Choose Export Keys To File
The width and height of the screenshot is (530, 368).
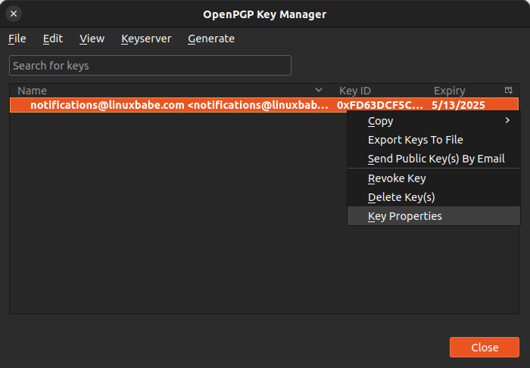pyautogui.click(x=415, y=140)
